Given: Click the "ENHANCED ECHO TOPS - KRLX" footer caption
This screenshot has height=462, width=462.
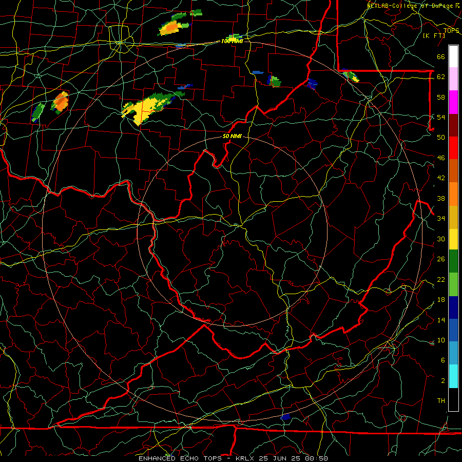Looking at the screenshot, I should coord(196,458).
